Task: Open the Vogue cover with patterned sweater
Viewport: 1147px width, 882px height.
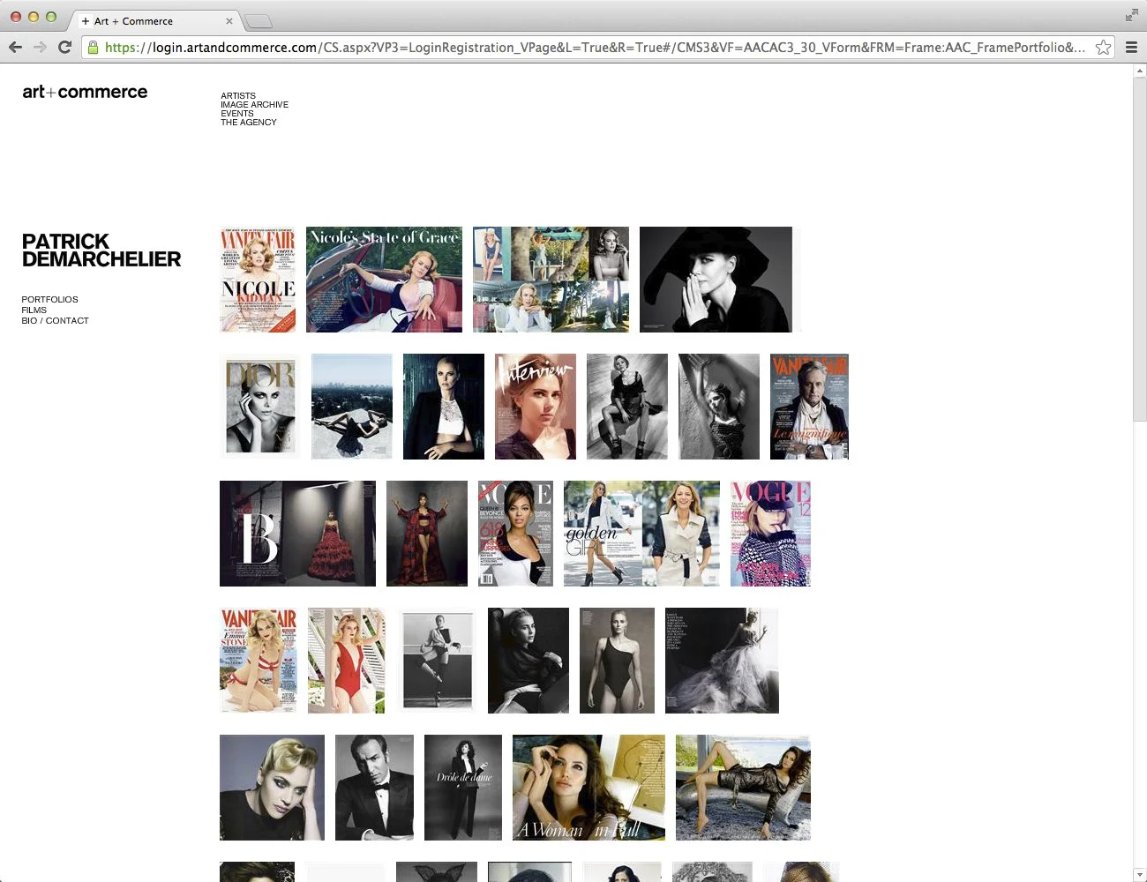Action: pyautogui.click(x=770, y=534)
